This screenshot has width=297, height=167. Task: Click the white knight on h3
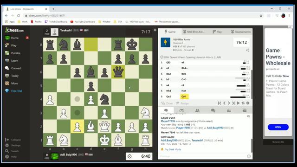click(145, 113)
